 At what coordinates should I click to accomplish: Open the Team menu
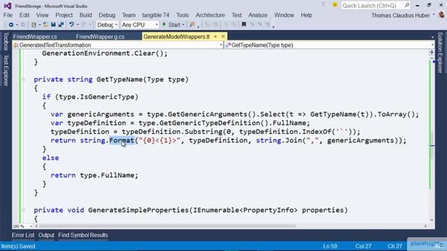tap(129, 15)
